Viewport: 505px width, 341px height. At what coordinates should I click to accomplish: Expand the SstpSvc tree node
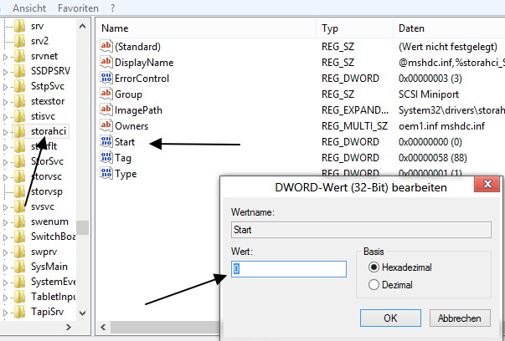pos(5,88)
